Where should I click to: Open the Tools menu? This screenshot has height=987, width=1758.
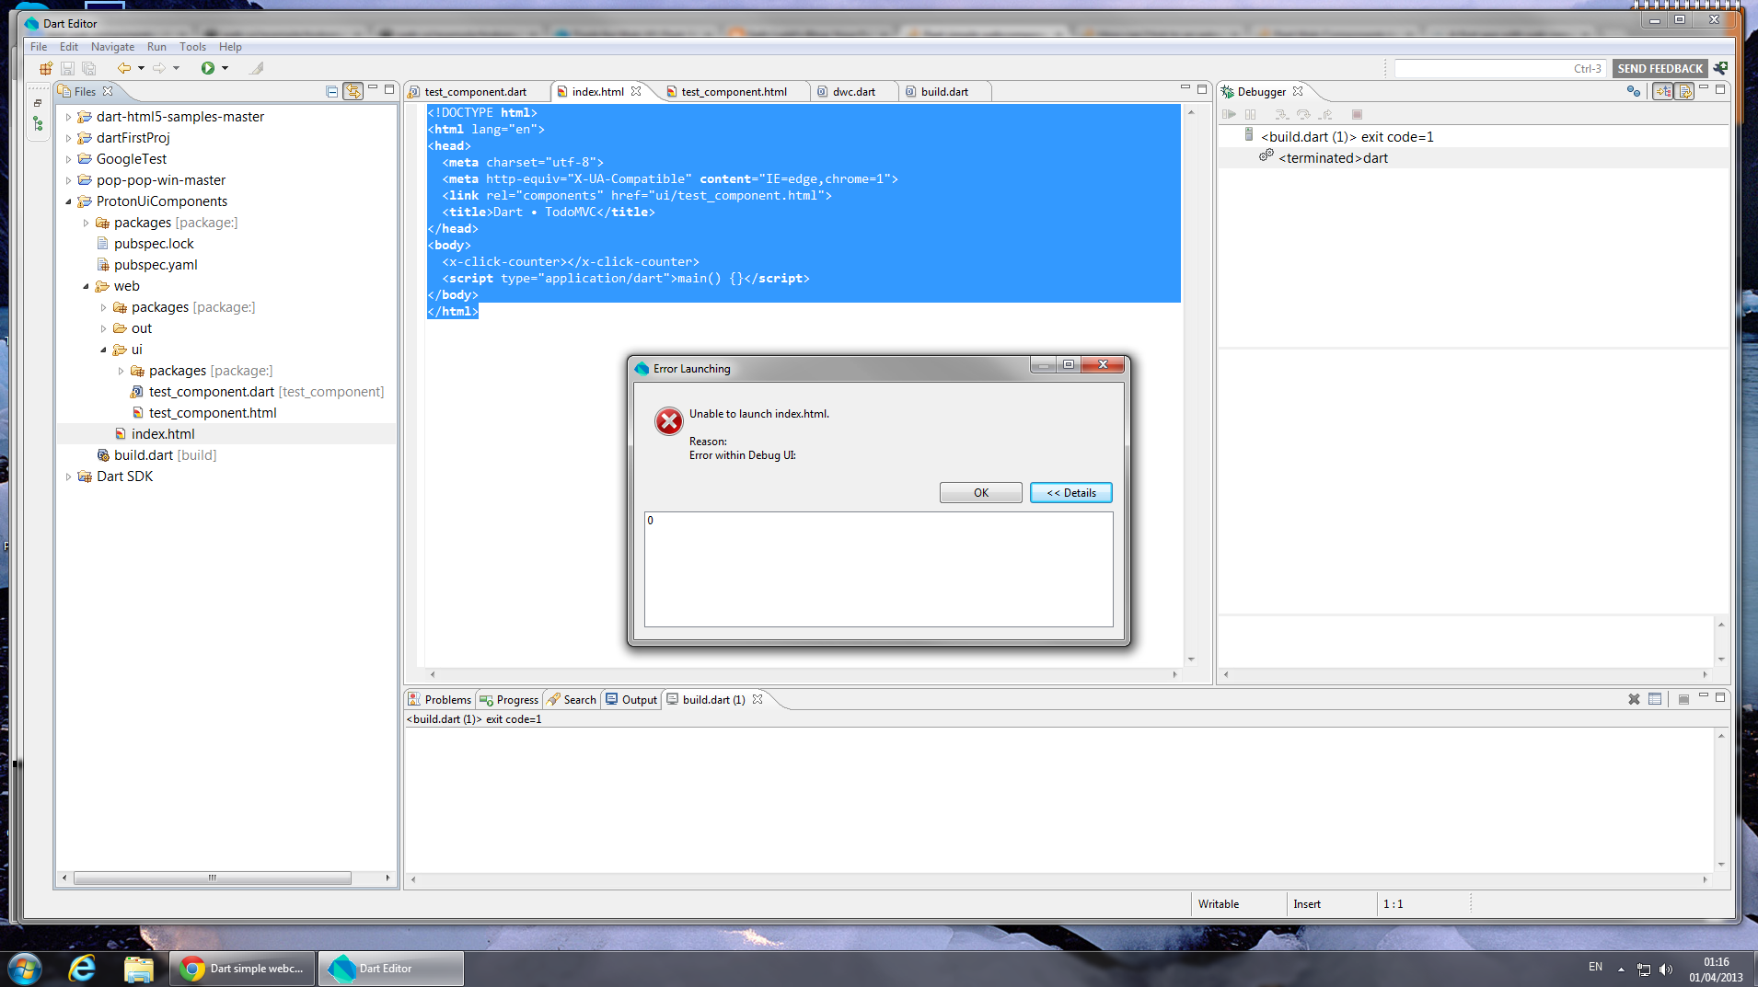point(192,47)
